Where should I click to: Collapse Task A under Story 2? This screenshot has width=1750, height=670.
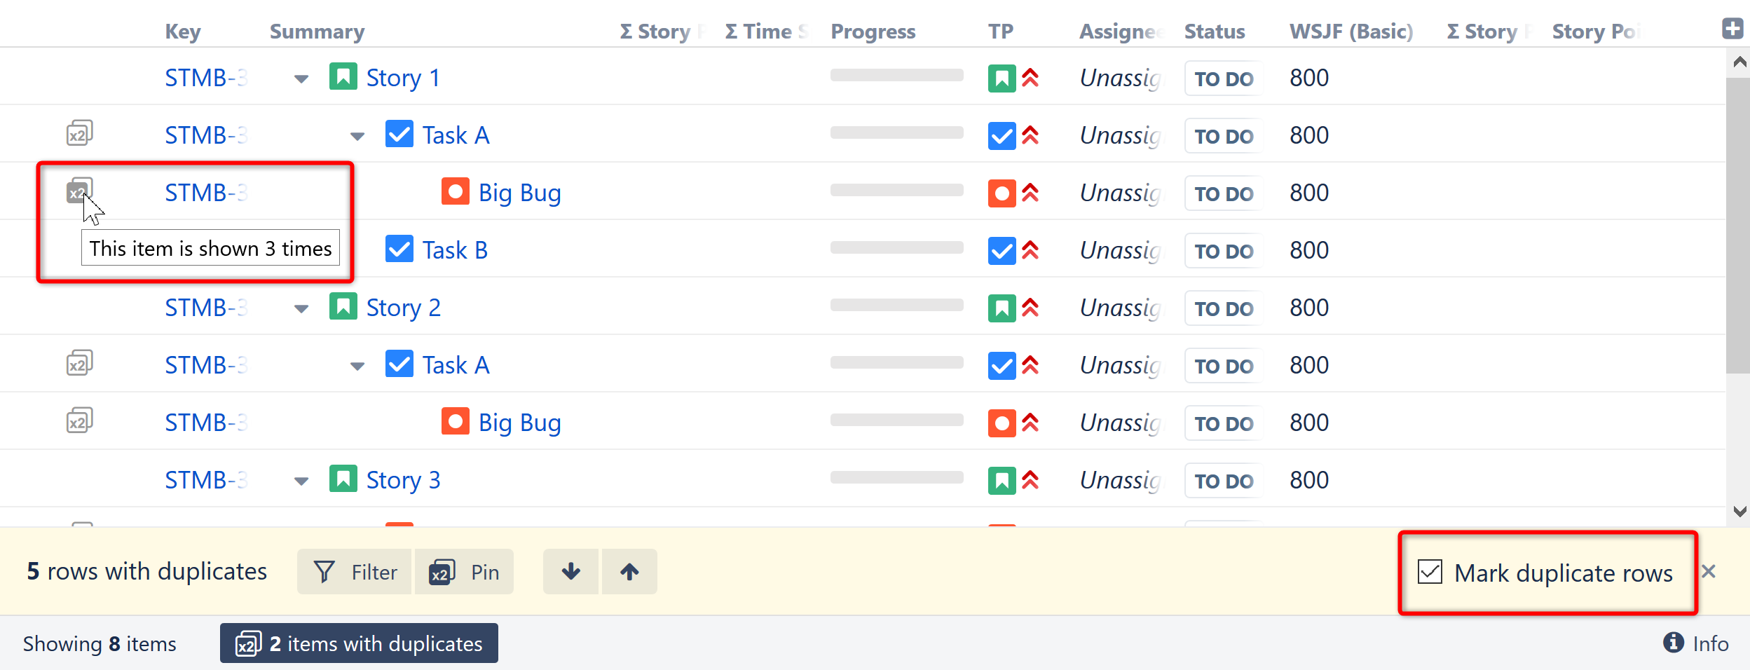click(x=357, y=366)
